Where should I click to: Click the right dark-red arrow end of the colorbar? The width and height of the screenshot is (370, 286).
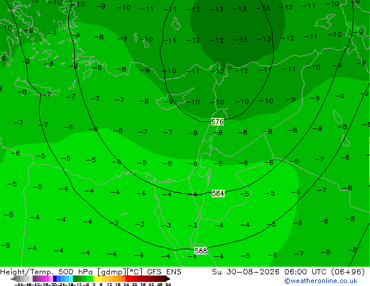167,279
